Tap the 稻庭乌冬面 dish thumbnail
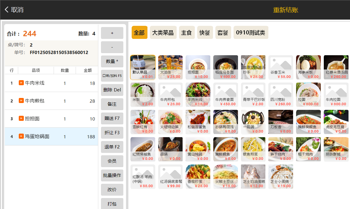This screenshot has width=350, height=209. 225,67
